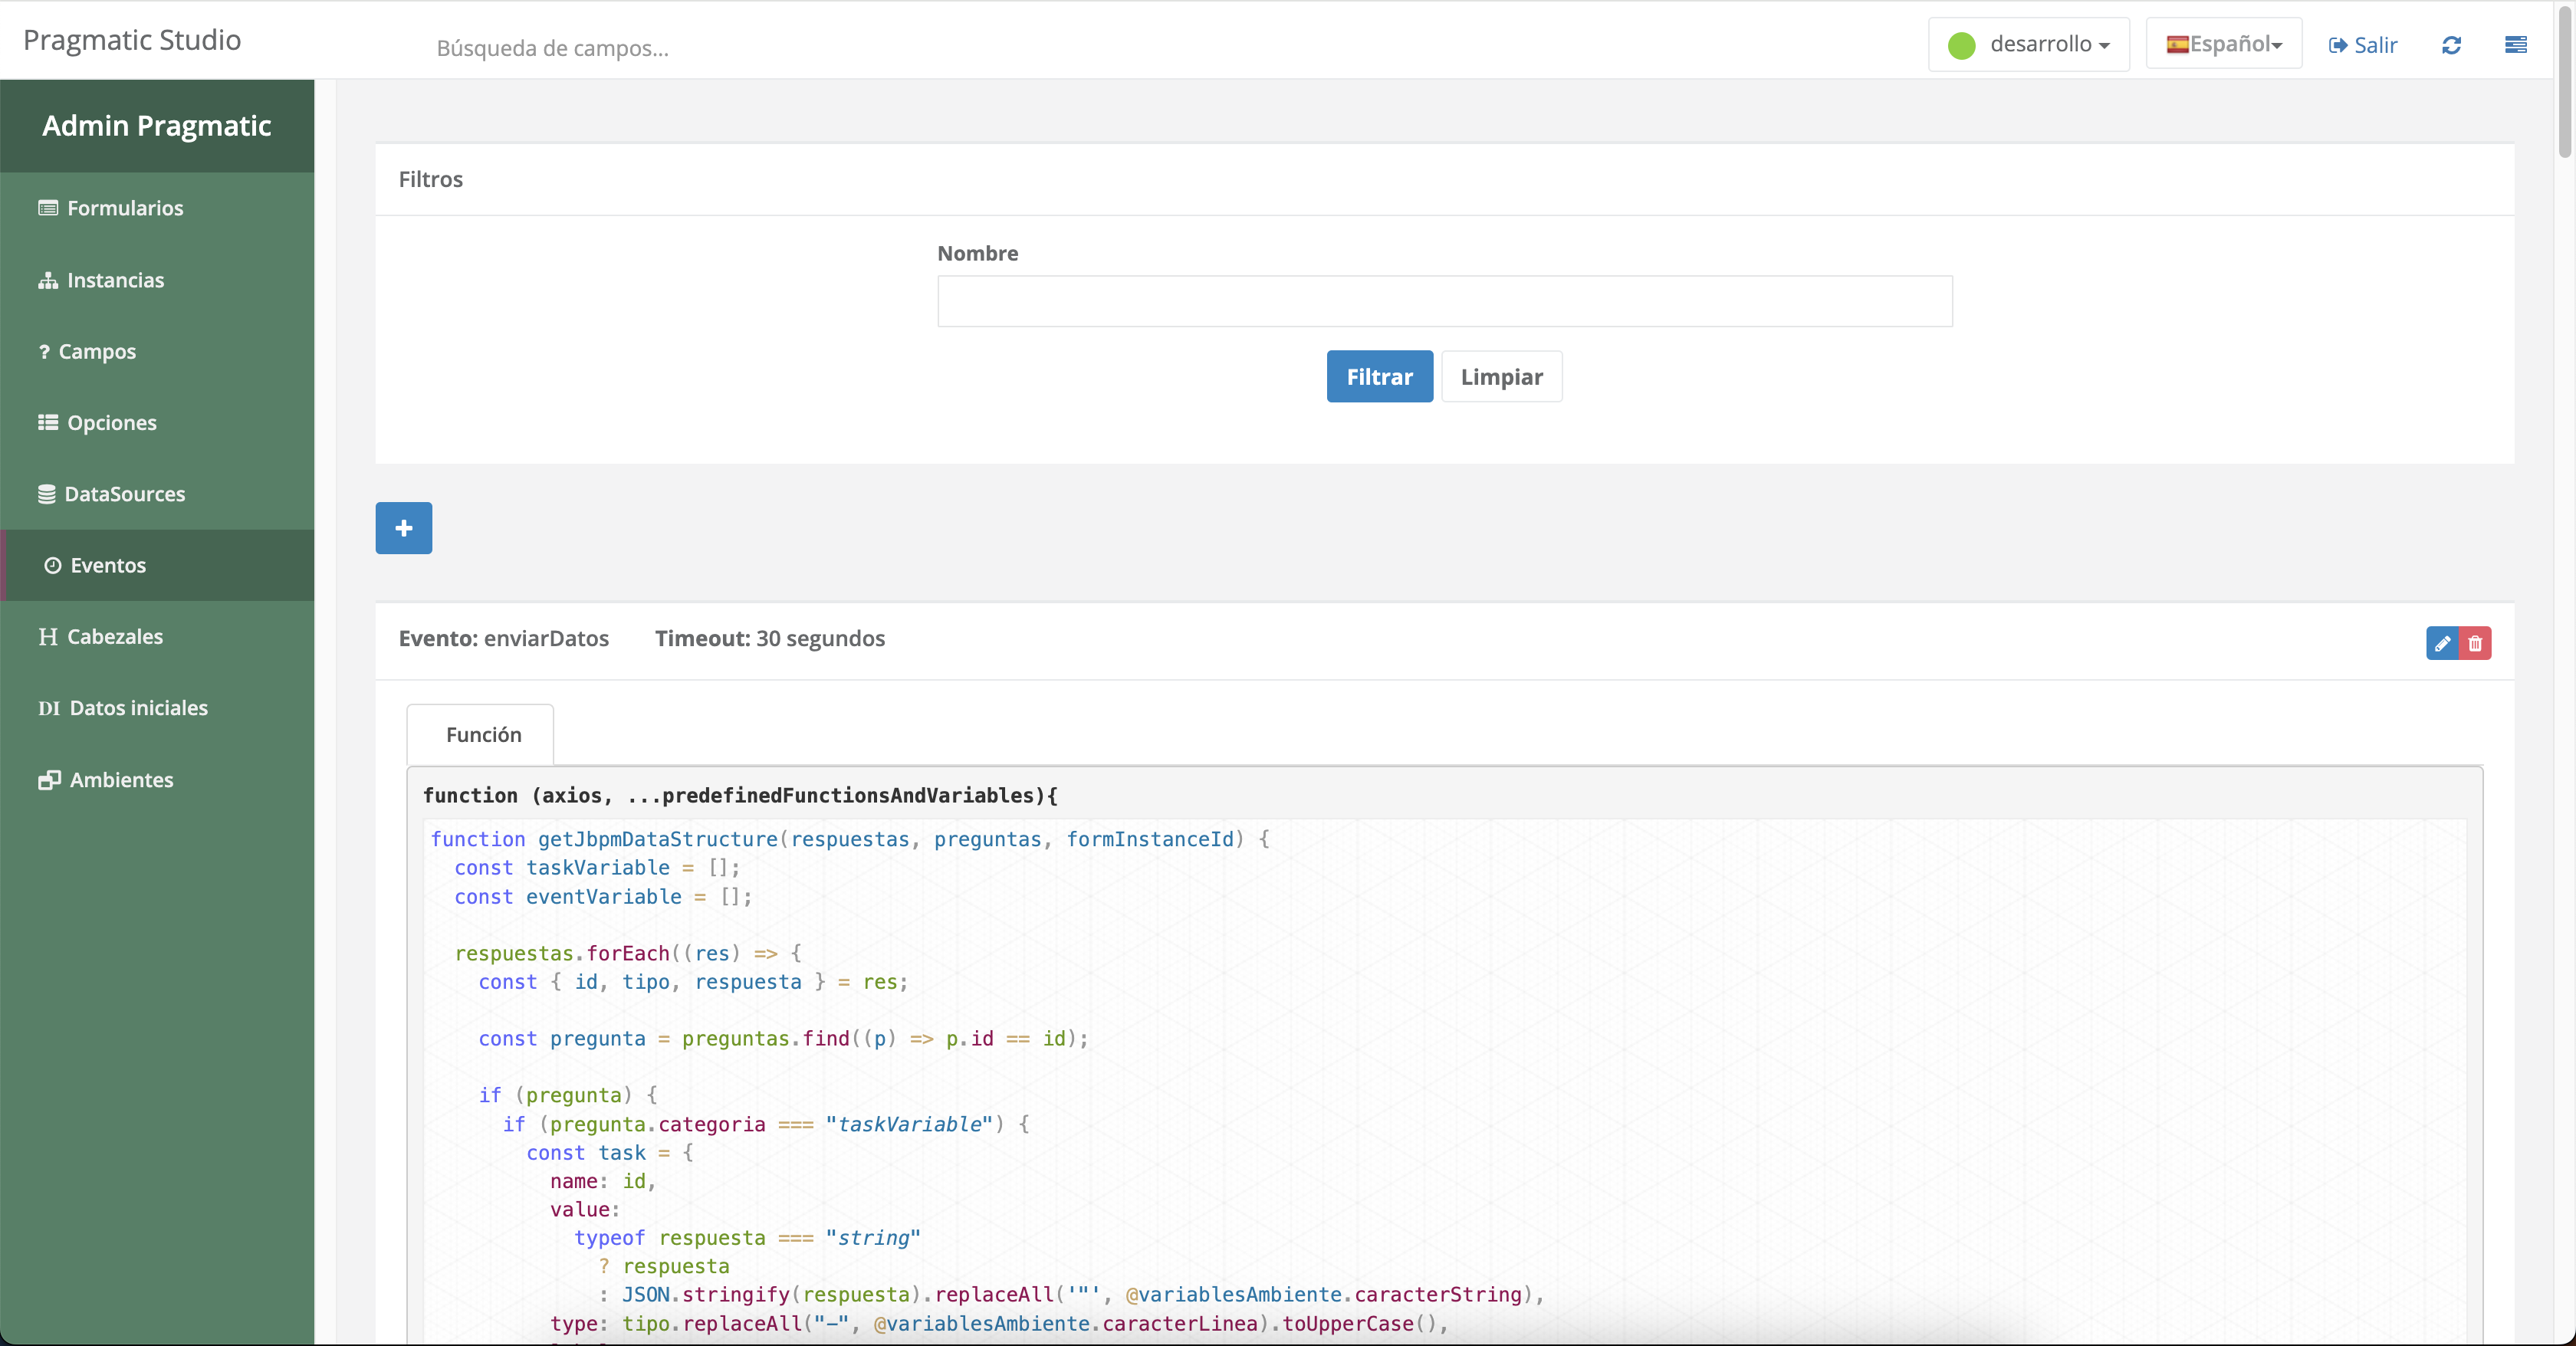Click the Datos iniciales DI icon
The height and width of the screenshot is (1346, 2576).
pyautogui.click(x=49, y=709)
